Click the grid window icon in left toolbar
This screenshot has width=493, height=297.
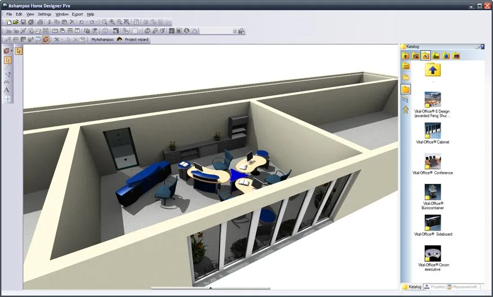7,98
